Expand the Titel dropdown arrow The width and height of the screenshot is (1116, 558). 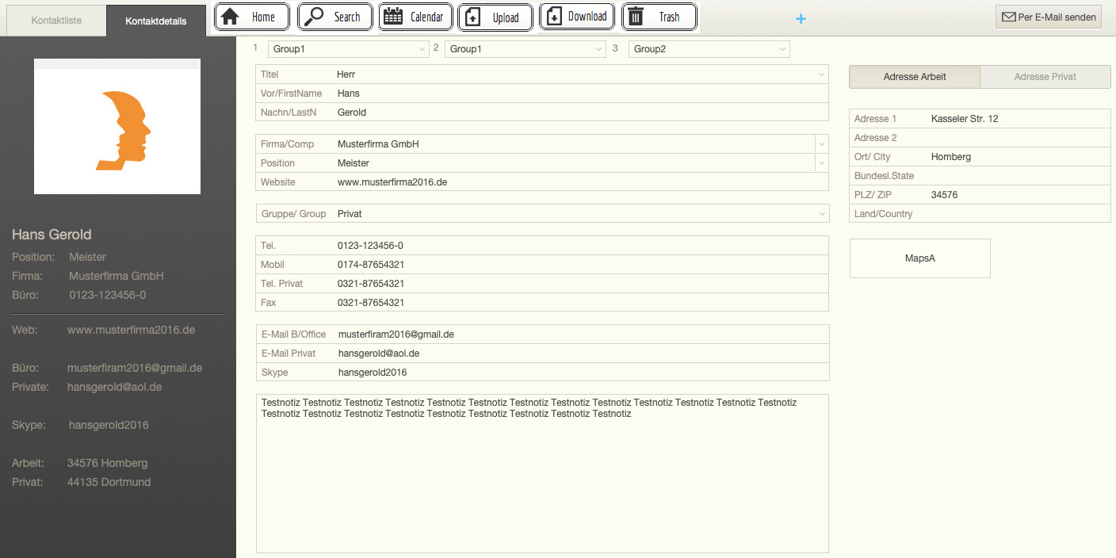(x=821, y=75)
